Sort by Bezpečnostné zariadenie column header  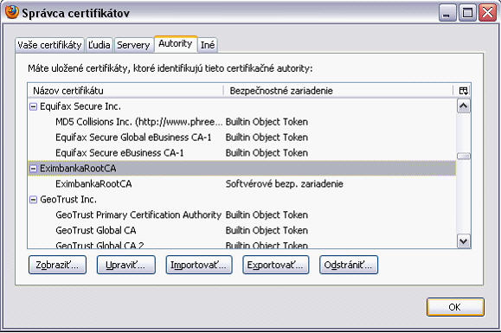click(x=338, y=91)
